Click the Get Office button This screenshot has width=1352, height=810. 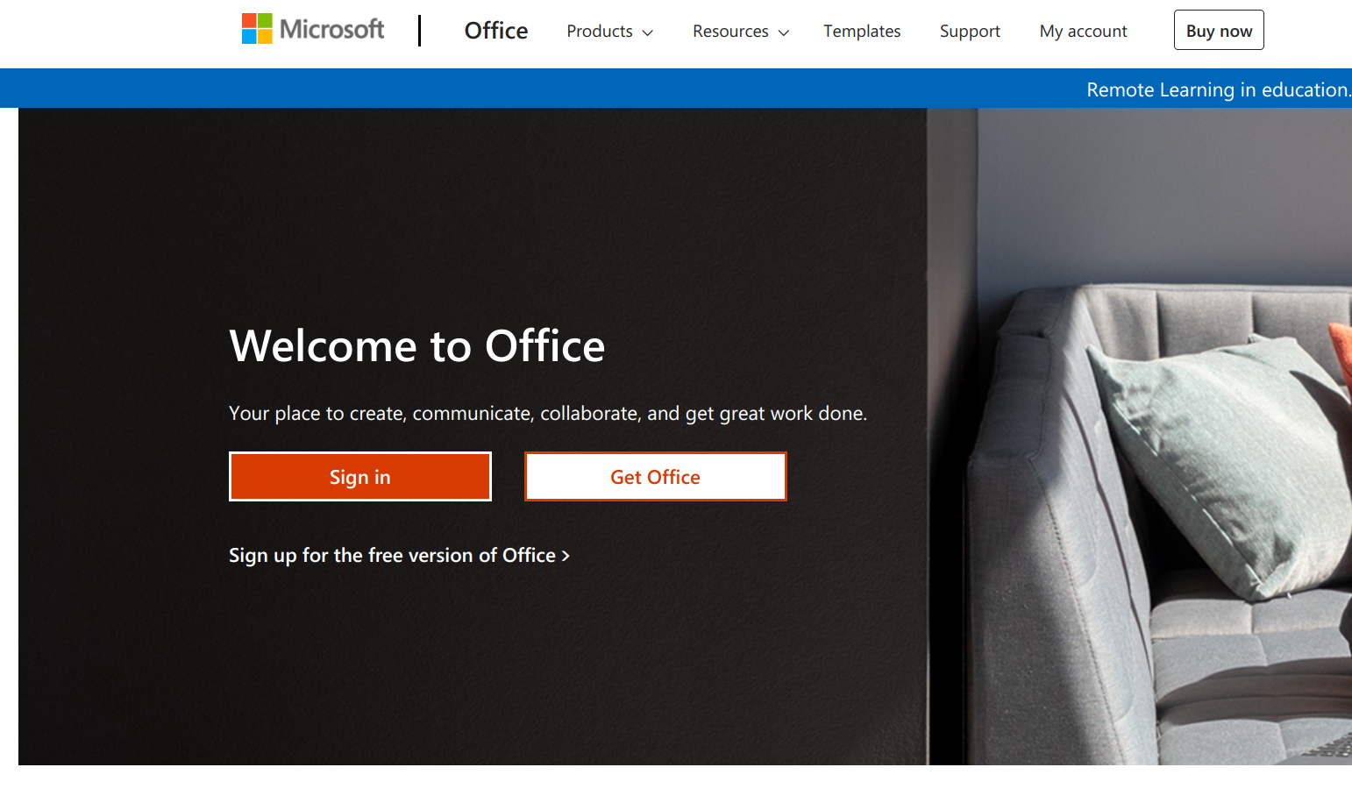tap(656, 477)
